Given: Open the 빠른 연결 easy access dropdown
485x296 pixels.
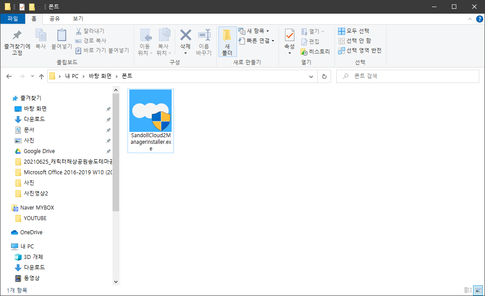Looking at the screenshot, I should click(256, 41).
